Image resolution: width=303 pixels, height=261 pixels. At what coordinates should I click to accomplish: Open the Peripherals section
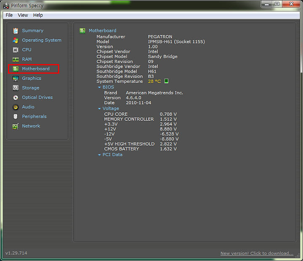tap(34, 116)
